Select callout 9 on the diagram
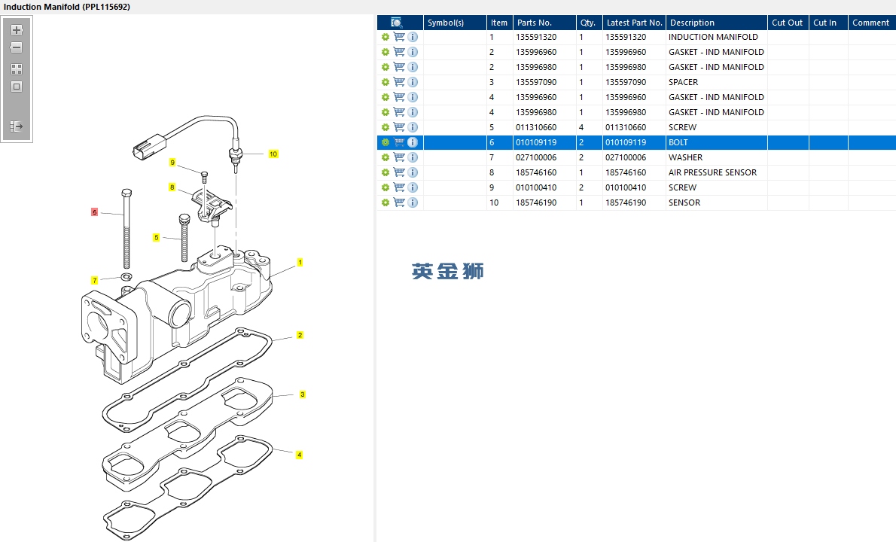Image resolution: width=896 pixels, height=542 pixels. pyautogui.click(x=172, y=163)
